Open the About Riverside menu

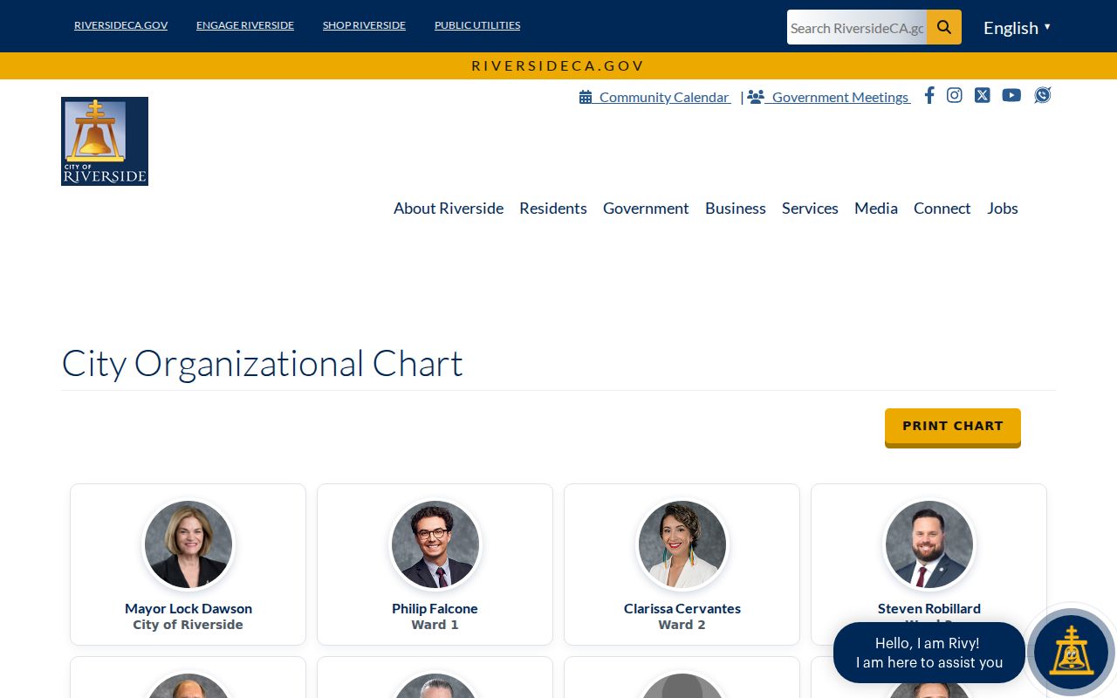(x=449, y=208)
